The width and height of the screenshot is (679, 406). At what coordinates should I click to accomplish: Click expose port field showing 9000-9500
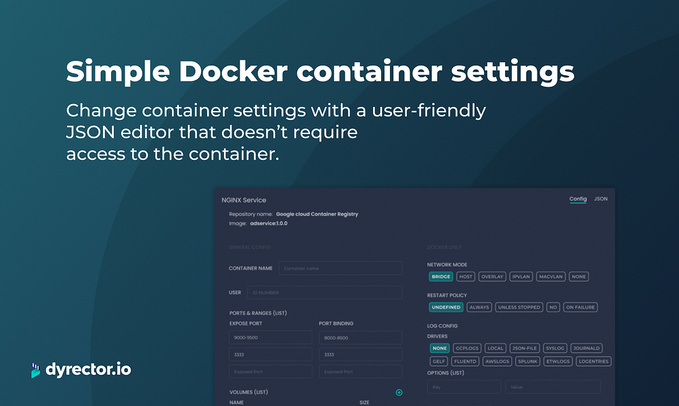(x=270, y=338)
